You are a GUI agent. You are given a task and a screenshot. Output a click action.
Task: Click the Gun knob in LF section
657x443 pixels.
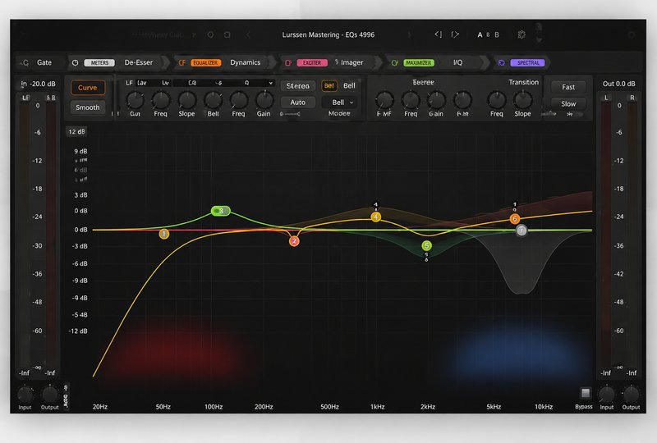pos(135,100)
